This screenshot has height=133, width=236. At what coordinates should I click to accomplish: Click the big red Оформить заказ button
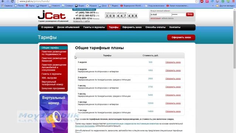click(181, 37)
